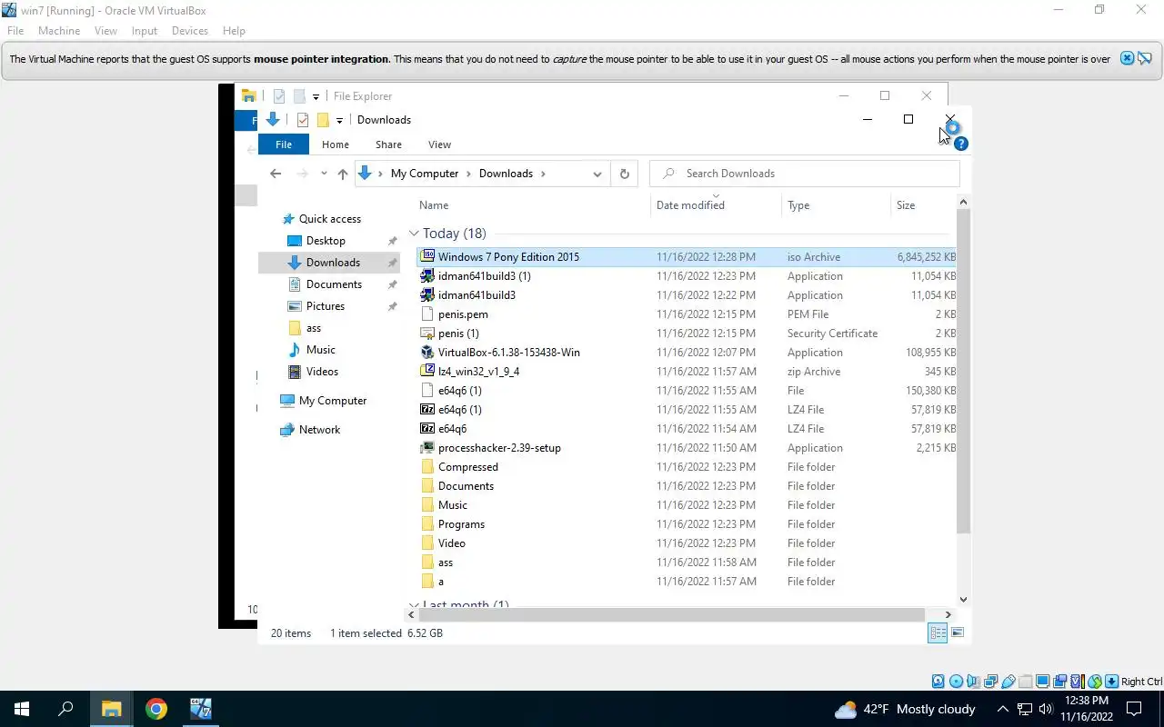Screen dimensions: 1164x727
Task: Click the network adapter indicator in VirtualBox status bar
Action: tap(991, 682)
